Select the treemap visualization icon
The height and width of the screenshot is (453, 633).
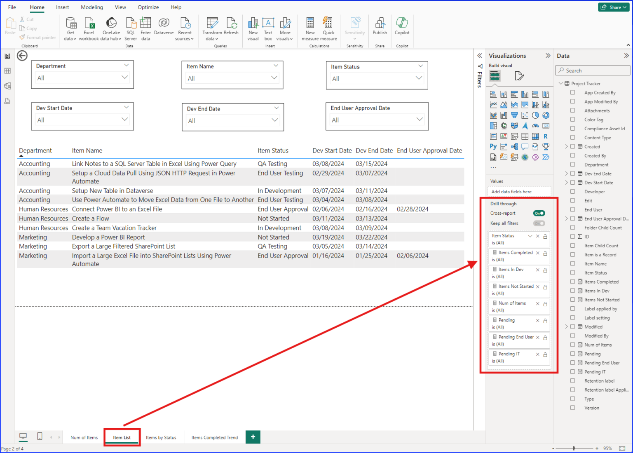pos(493,126)
